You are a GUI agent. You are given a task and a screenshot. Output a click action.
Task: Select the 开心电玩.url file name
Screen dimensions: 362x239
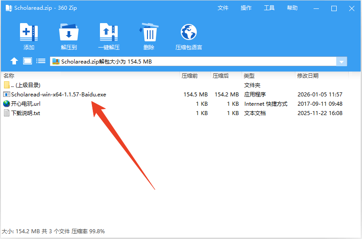[26, 104]
